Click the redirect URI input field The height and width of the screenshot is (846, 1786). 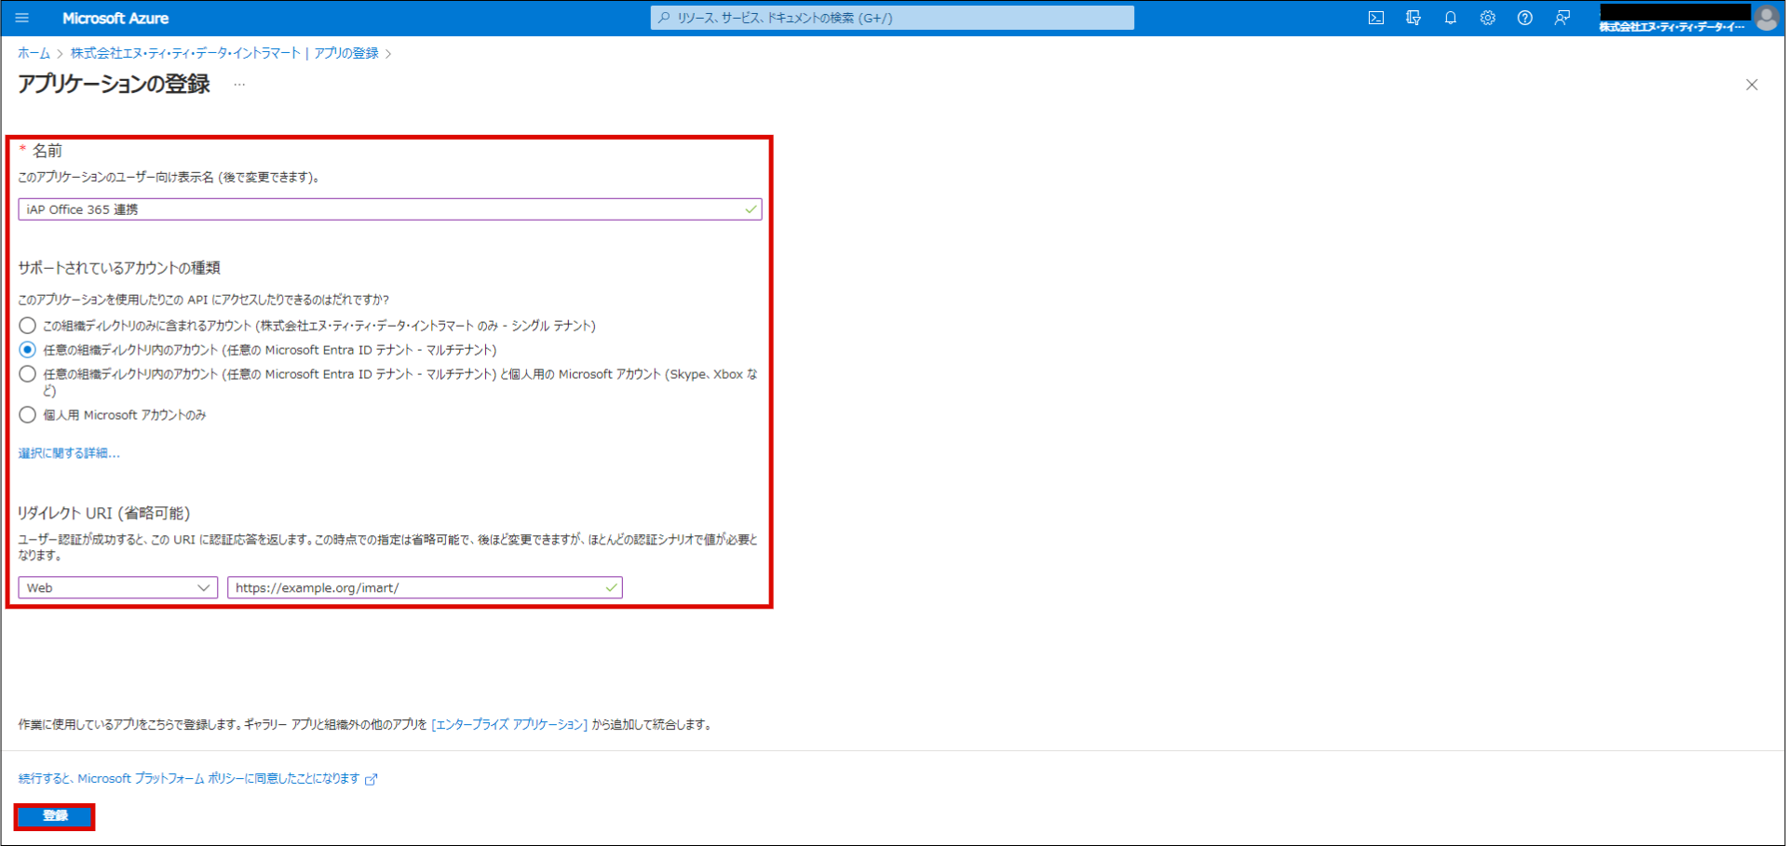[425, 587]
